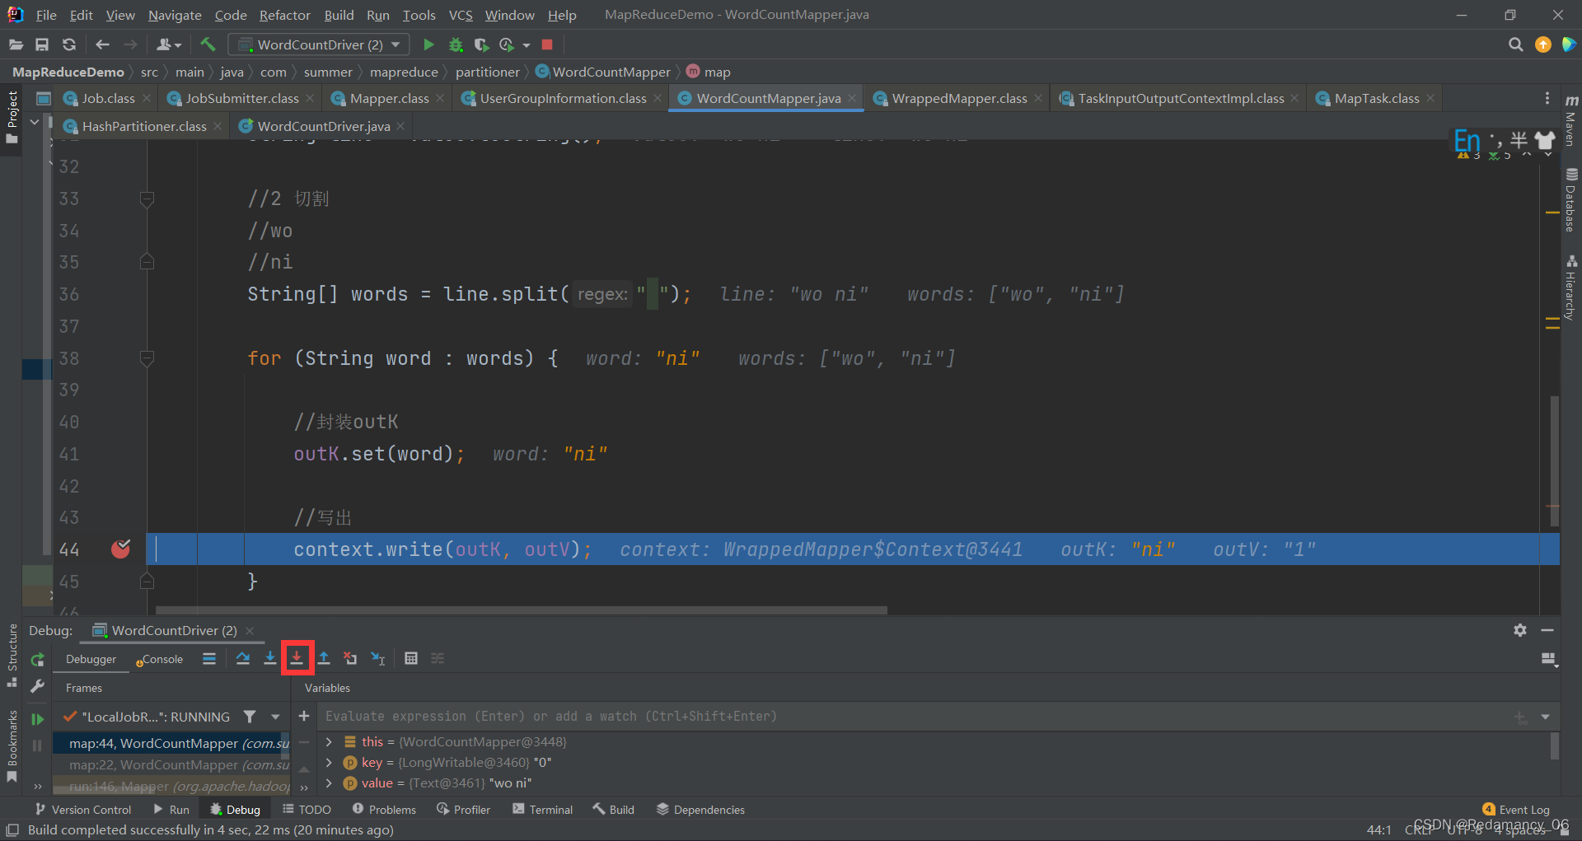This screenshot has width=1582, height=841.
Task: Click Modify Run Configuration wrench icon
Action: [x=37, y=685]
